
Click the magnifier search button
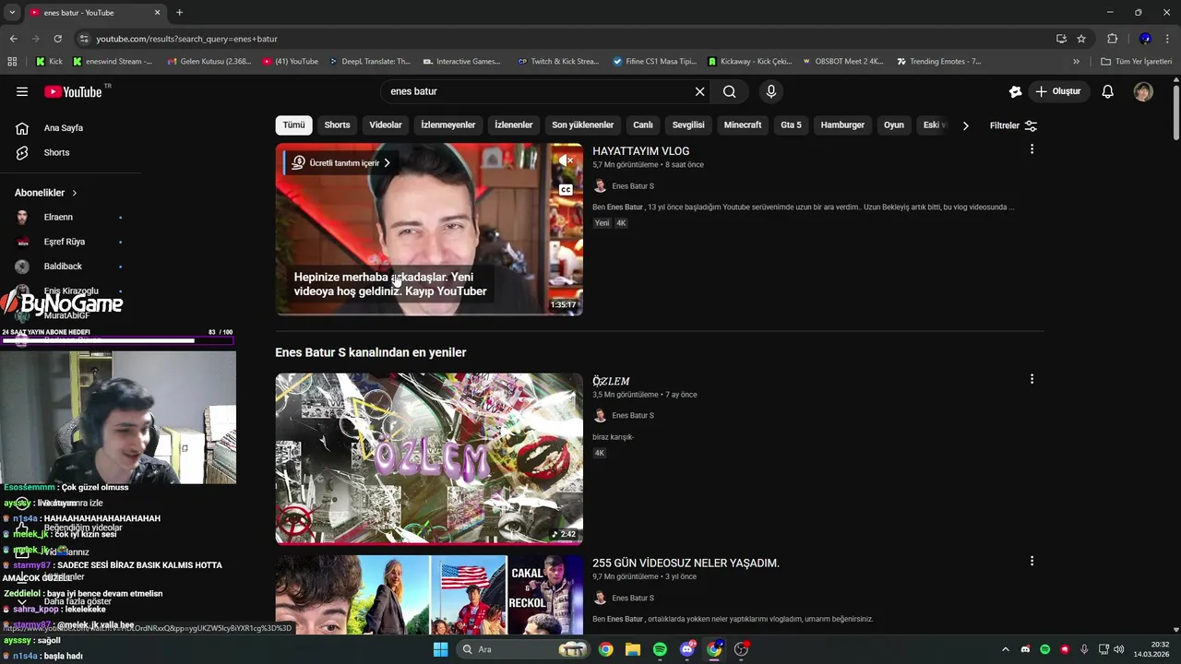[729, 91]
